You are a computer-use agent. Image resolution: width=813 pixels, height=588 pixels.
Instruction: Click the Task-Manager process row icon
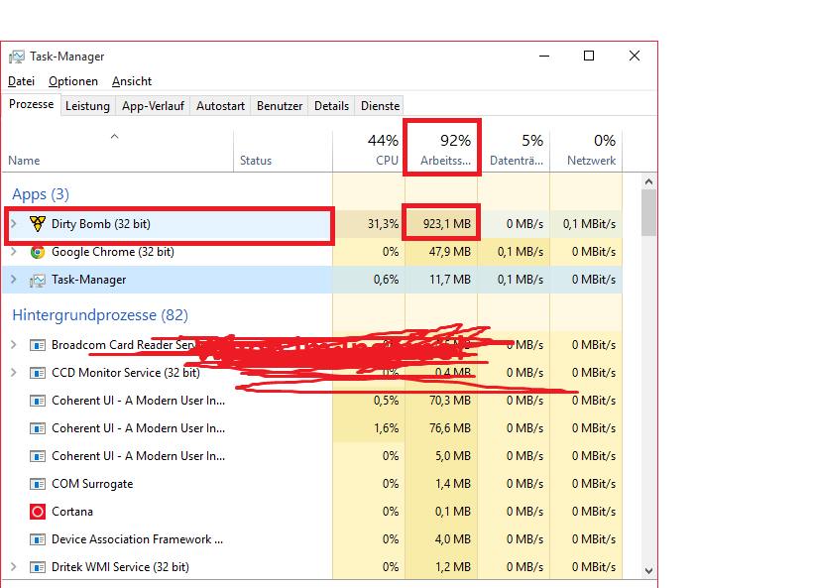[x=38, y=280]
